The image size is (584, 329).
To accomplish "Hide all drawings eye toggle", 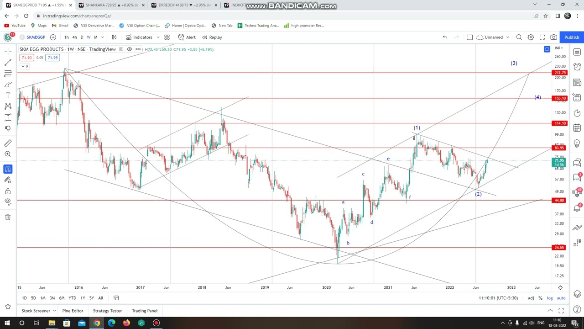I will click(8, 202).
